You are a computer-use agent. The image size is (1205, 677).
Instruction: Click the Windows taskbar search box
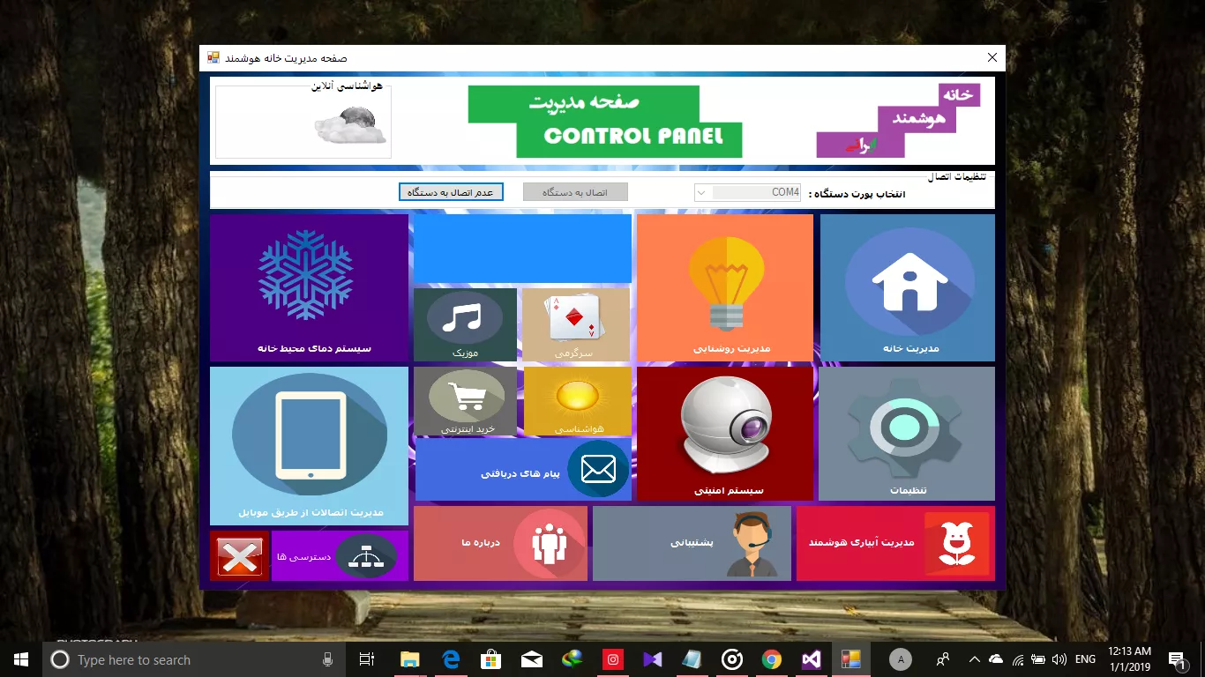[x=185, y=659]
